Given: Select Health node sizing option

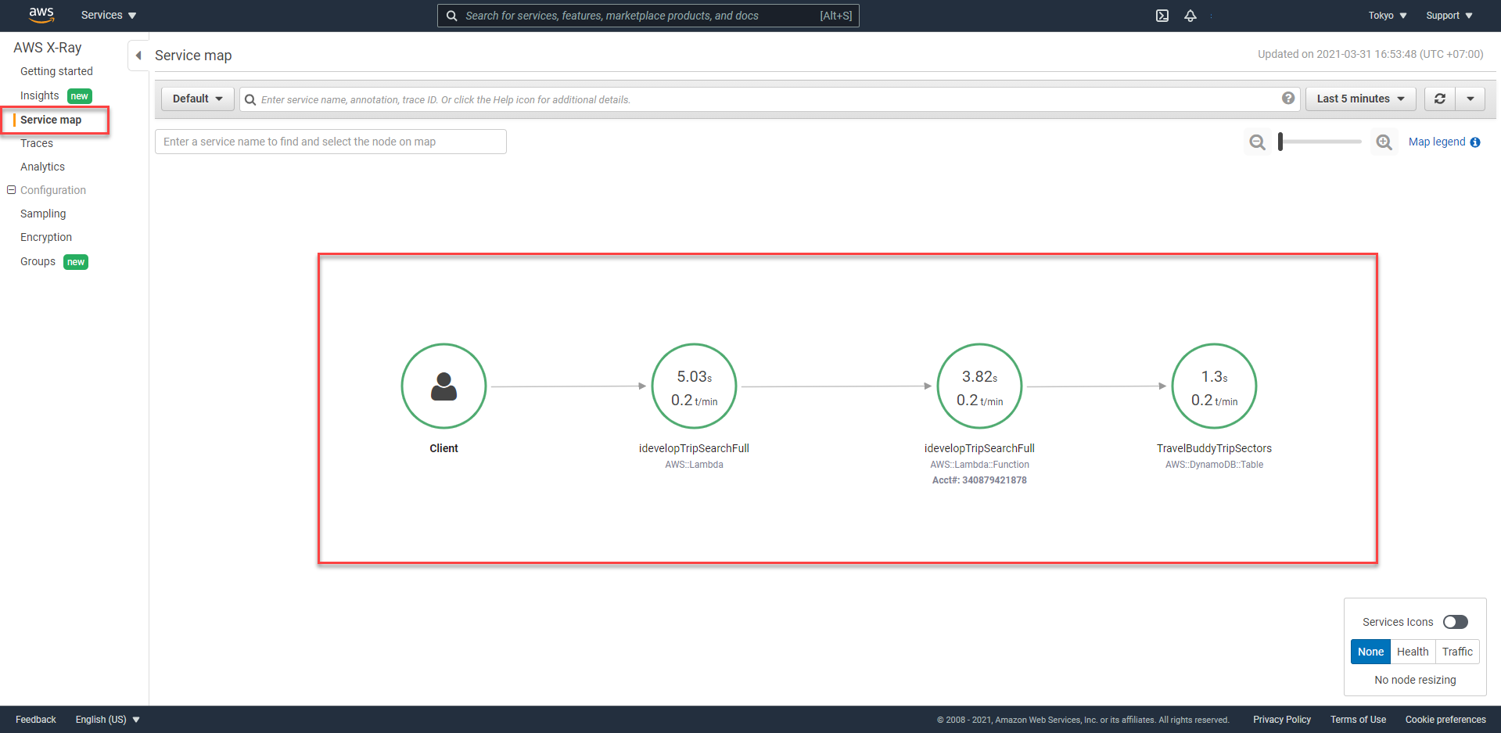Looking at the screenshot, I should click(1413, 652).
